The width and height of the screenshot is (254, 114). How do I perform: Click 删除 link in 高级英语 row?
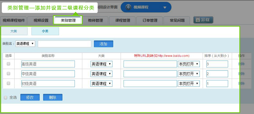(x=241, y=64)
